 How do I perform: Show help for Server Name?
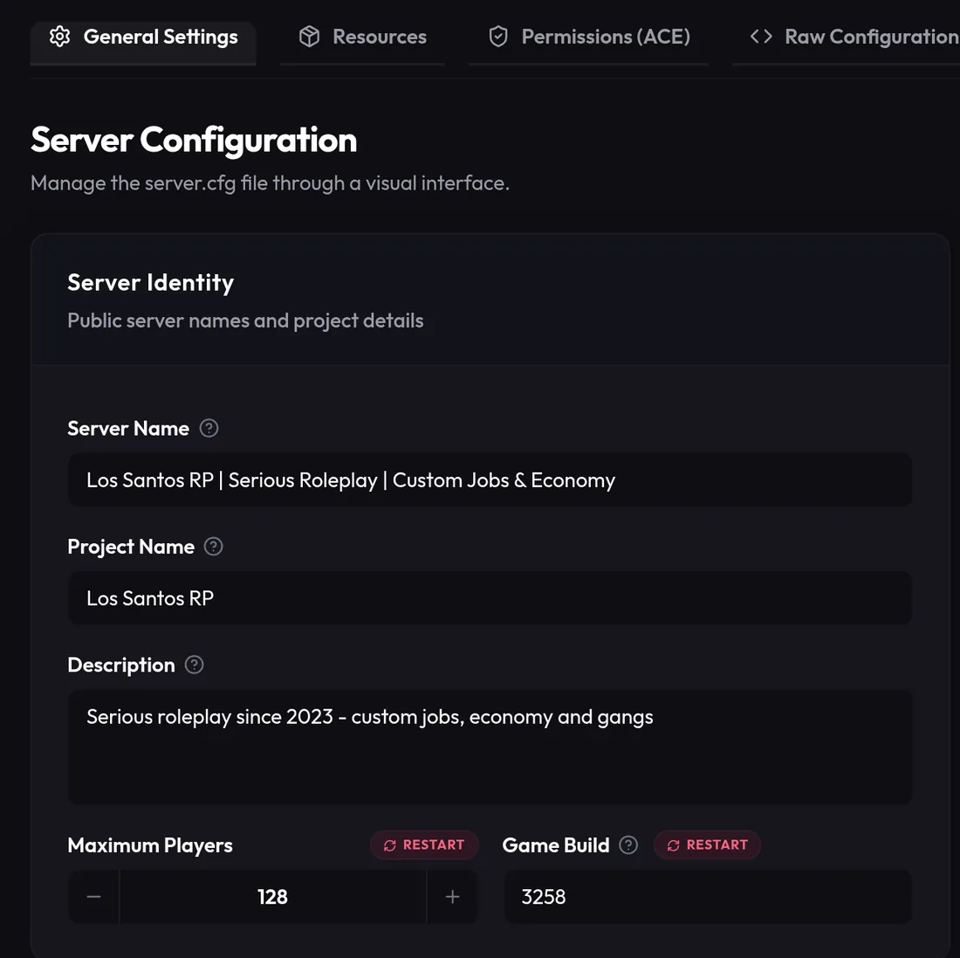coord(209,428)
